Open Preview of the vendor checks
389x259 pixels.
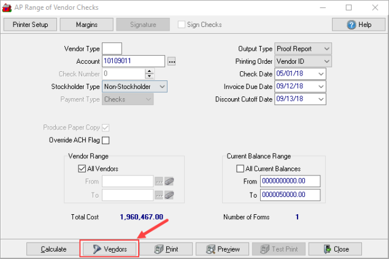(223, 249)
